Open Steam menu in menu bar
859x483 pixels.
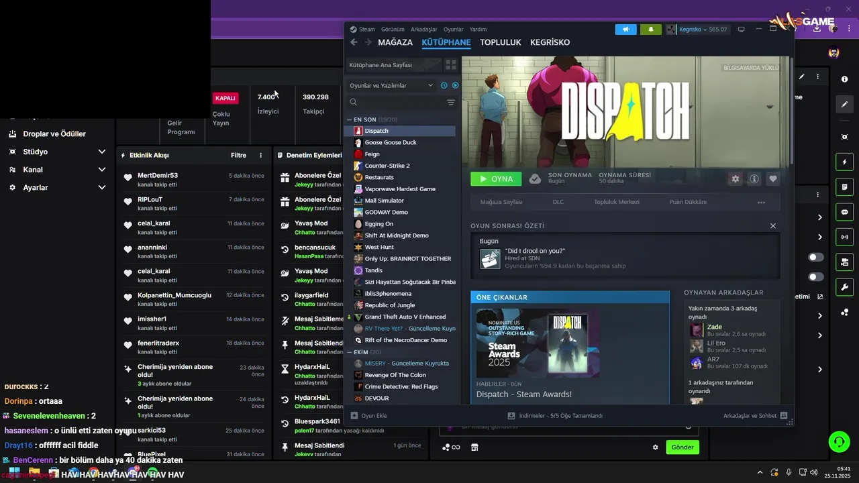[x=367, y=30]
